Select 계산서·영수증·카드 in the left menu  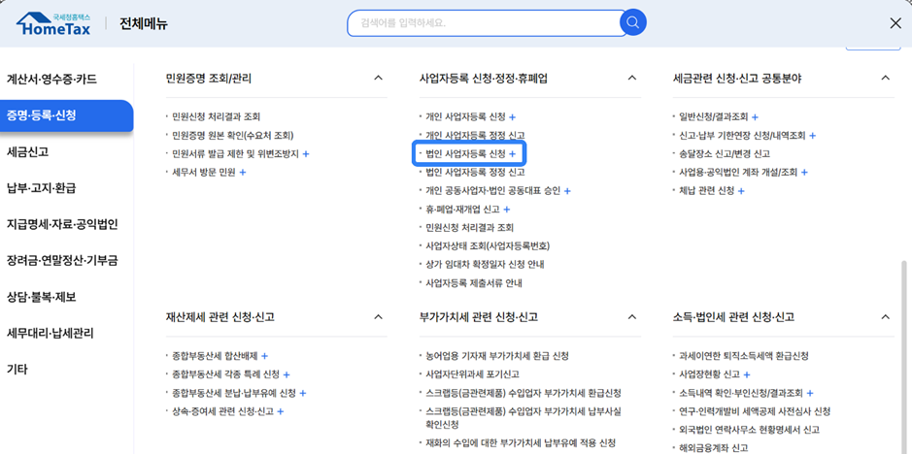click(x=51, y=80)
